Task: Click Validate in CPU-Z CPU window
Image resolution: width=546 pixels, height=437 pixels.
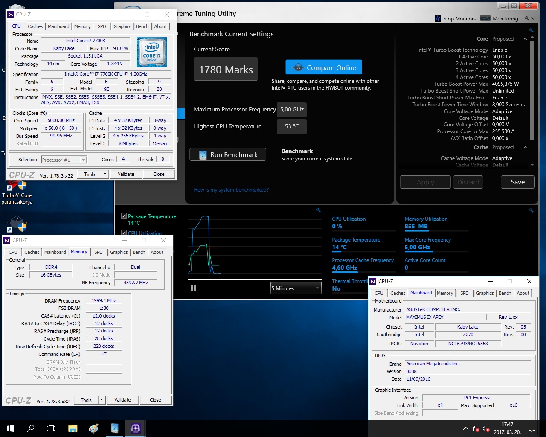Action: tap(126, 174)
